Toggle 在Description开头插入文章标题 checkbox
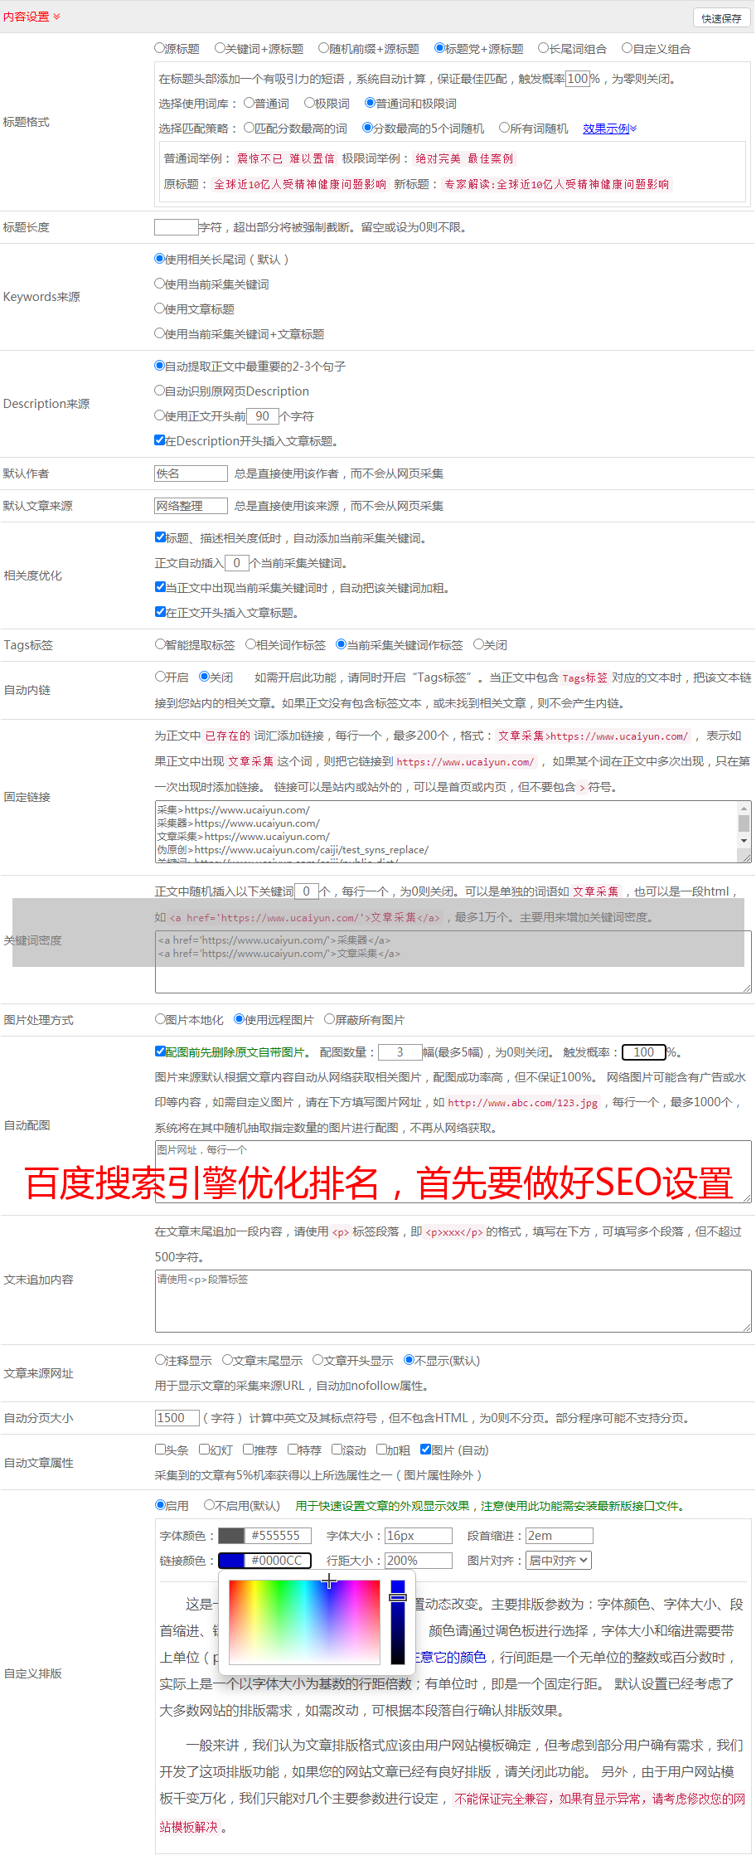This screenshot has height=1865, width=756. tap(159, 440)
